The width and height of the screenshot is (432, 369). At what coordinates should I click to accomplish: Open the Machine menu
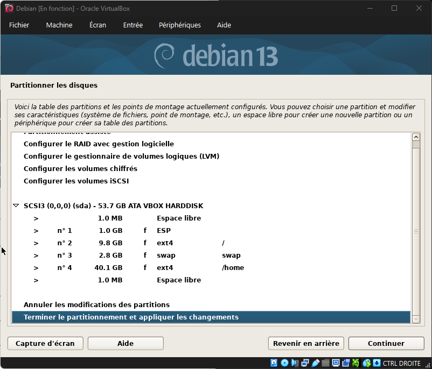[59, 25]
